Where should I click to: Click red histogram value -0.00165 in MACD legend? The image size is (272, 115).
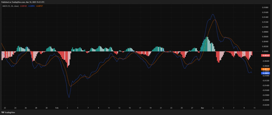(23, 6)
